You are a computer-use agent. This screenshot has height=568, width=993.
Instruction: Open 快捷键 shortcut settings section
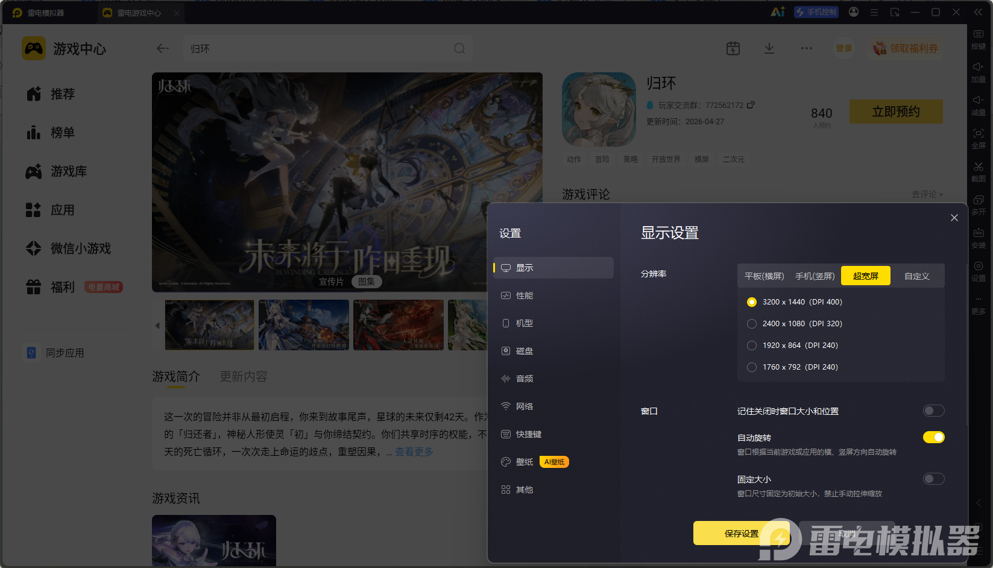pyautogui.click(x=553, y=434)
